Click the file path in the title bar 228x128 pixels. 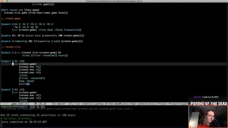point(114,1)
